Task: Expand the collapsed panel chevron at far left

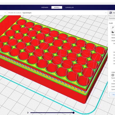Action: pos(5,13)
